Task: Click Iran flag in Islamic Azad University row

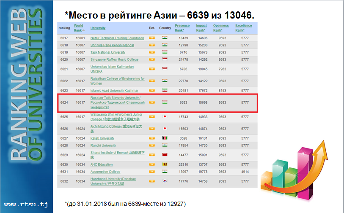Action: click(x=165, y=90)
